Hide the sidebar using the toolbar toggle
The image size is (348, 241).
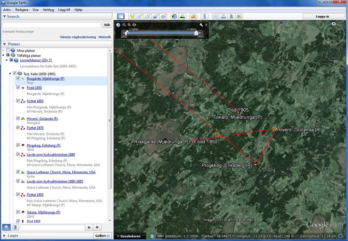121,16
